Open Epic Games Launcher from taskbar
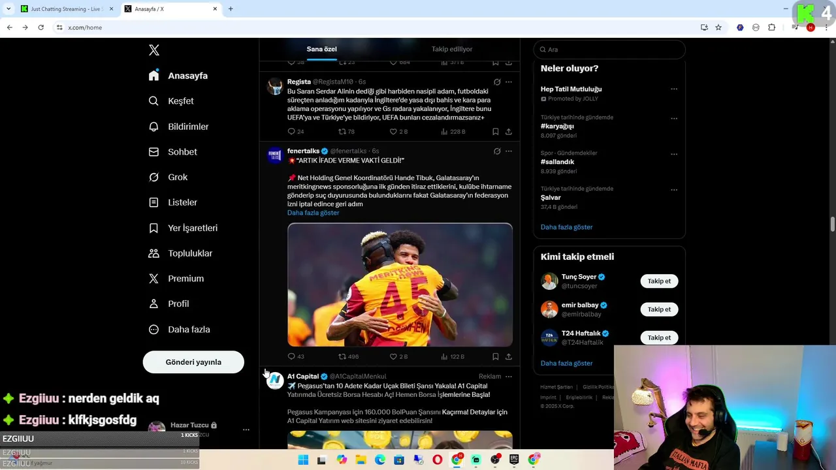836x470 pixels. (x=515, y=460)
